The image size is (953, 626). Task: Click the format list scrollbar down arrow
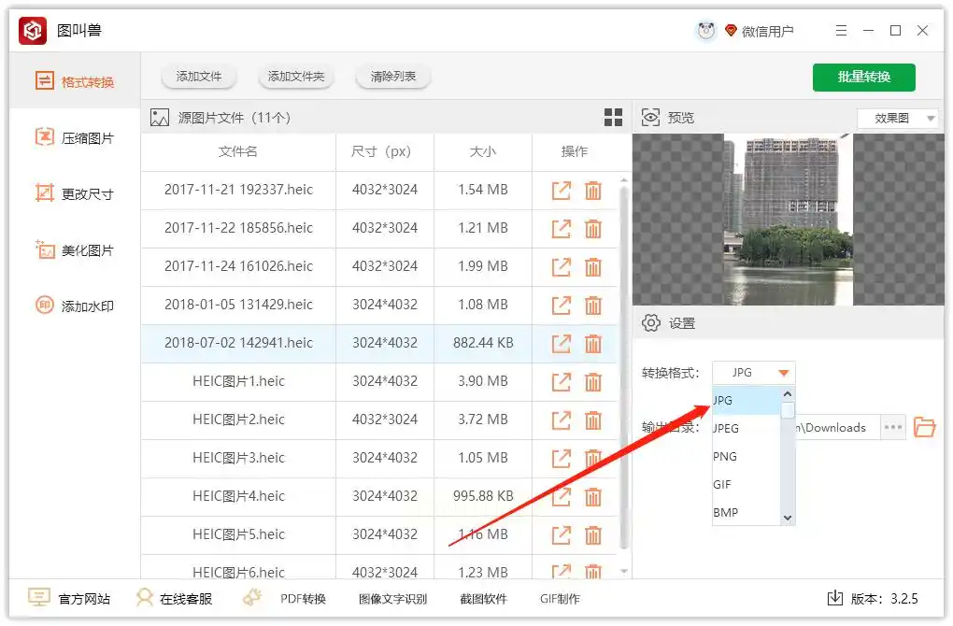click(788, 518)
